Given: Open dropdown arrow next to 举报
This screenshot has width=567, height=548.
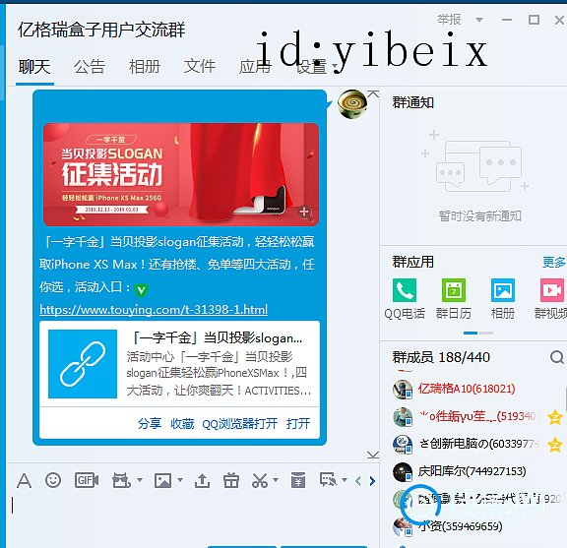Looking at the screenshot, I should point(479,20).
